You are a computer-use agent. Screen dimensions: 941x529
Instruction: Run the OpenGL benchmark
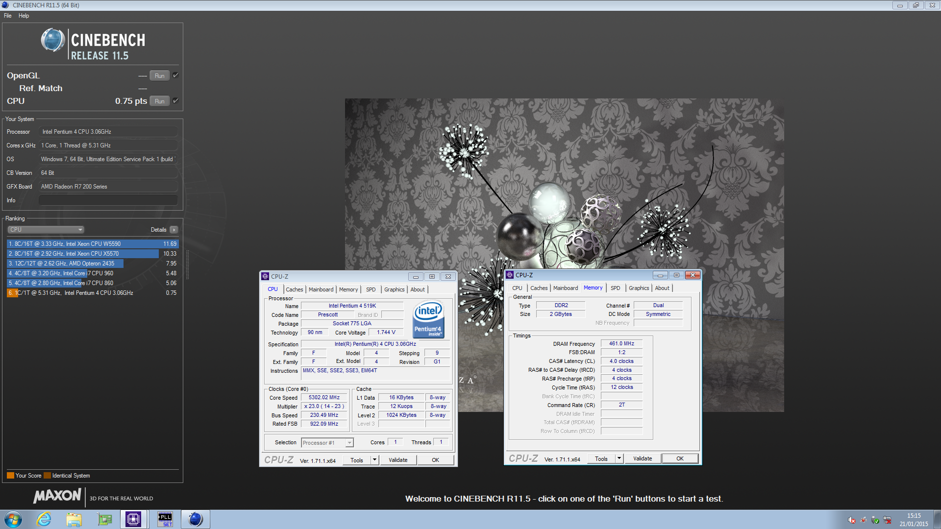[x=160, y=75]
